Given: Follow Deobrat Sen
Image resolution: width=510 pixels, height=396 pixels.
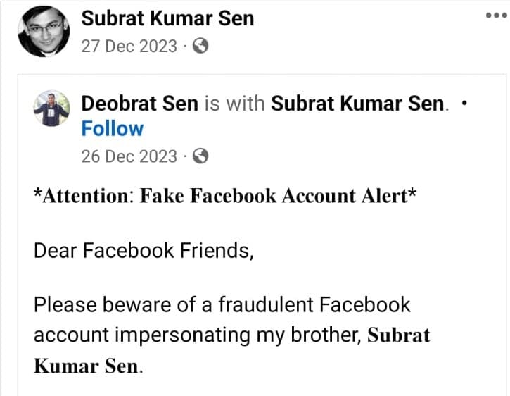Looking at the screenshot, I should (112, 129).
